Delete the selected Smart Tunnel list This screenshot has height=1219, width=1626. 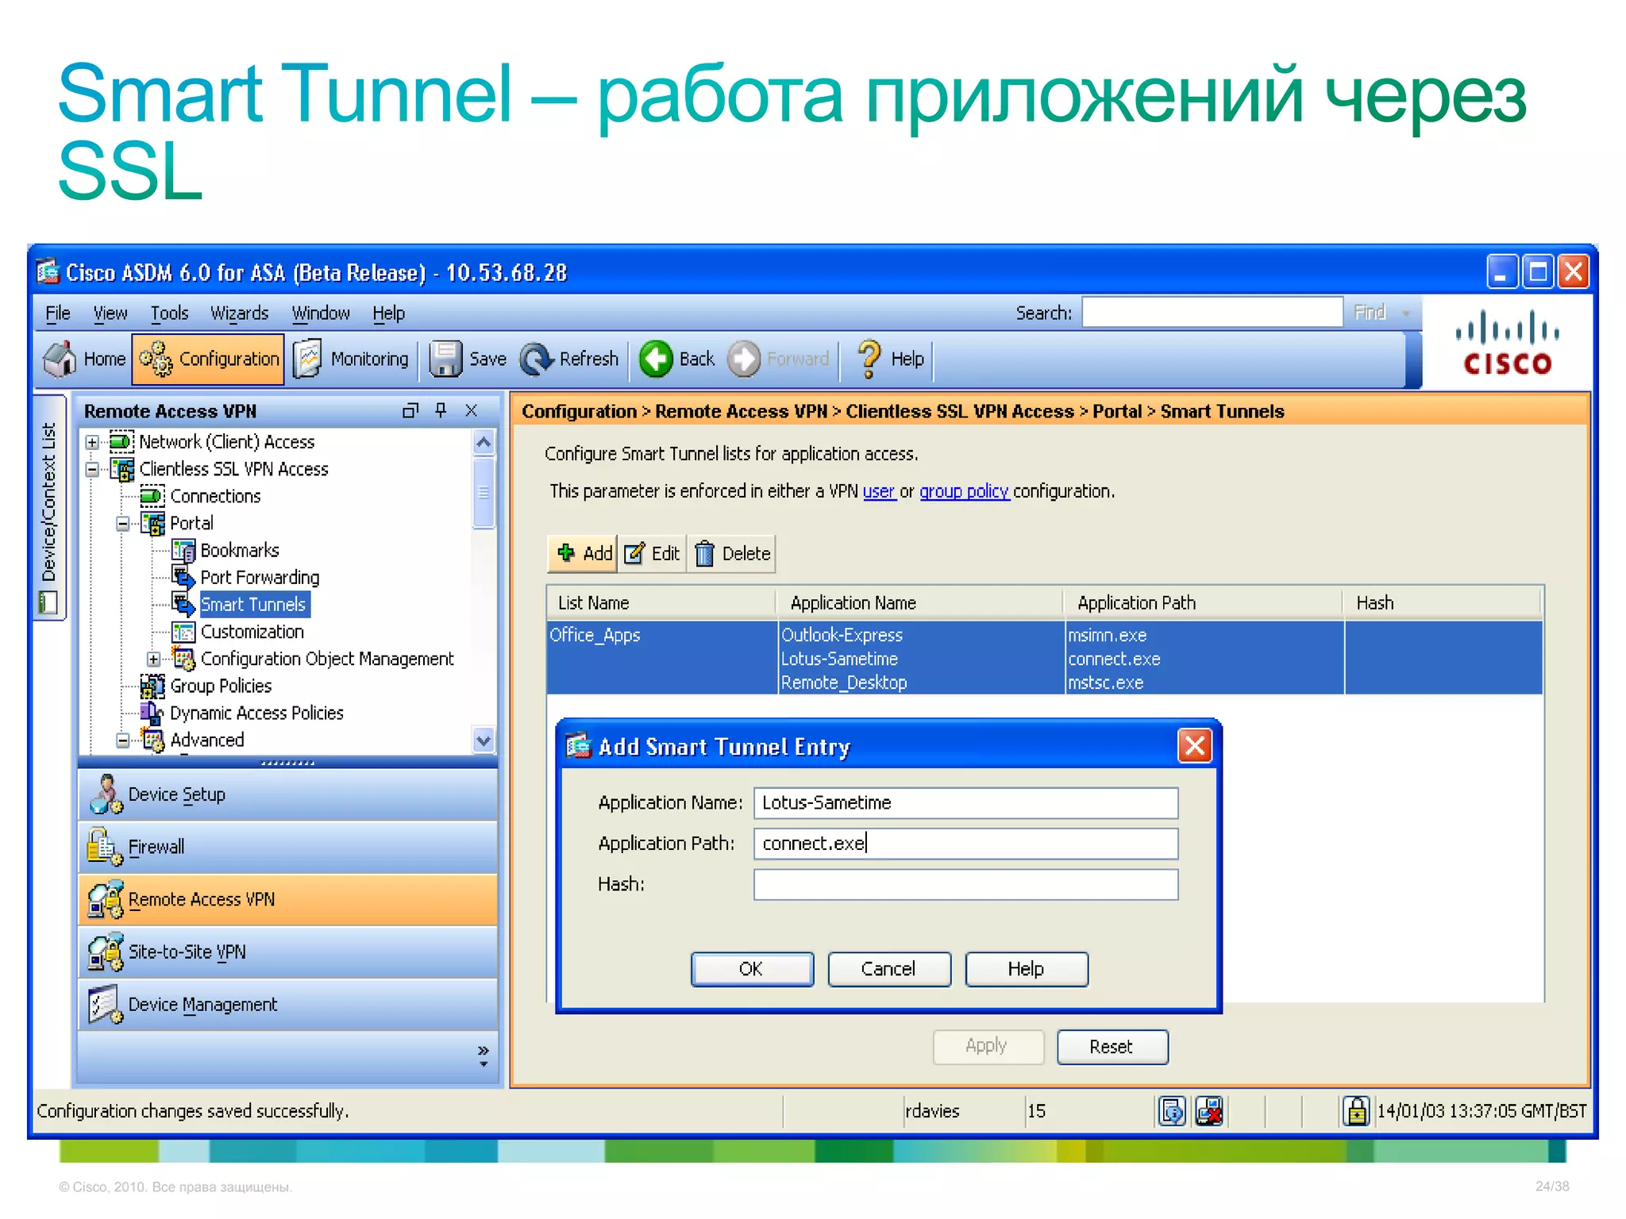click(x=732, y=554)
